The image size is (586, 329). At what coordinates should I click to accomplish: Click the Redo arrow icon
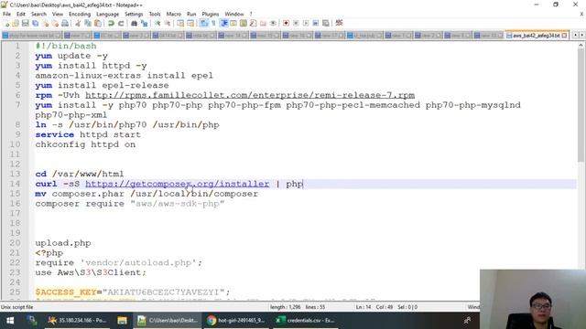(121, 24)
